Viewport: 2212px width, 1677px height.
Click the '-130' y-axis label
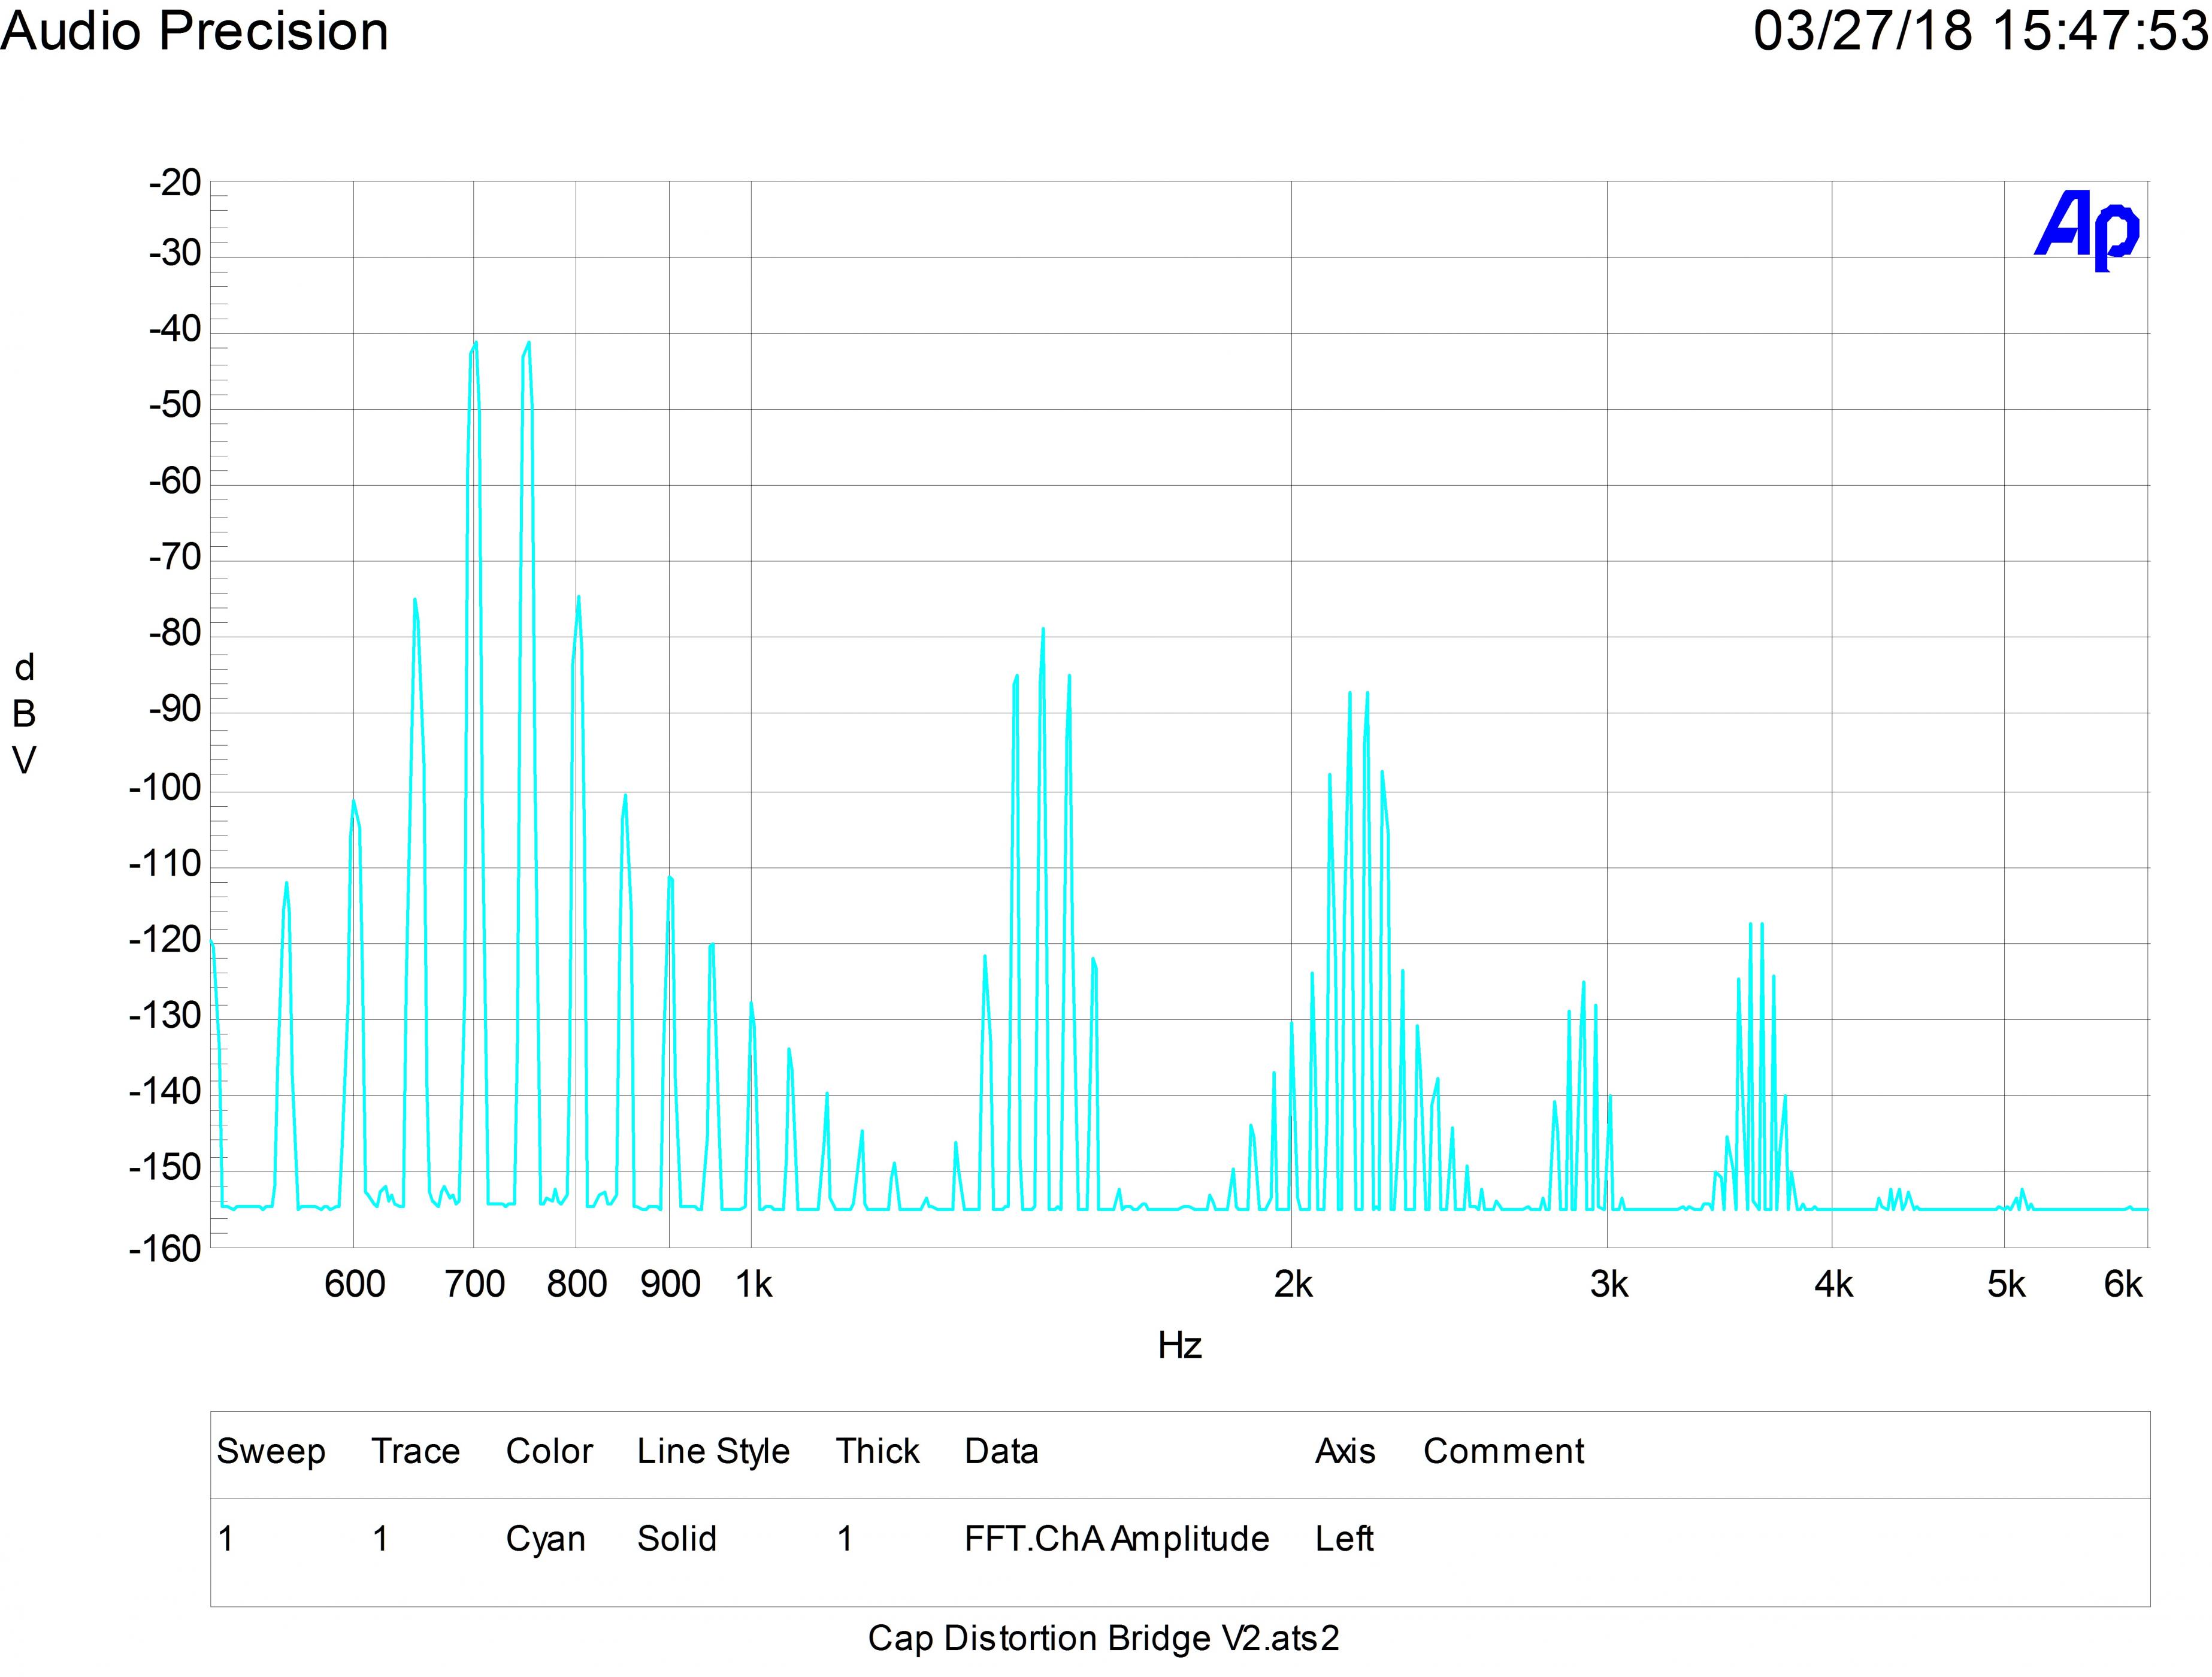click(x=165, y=1016)
